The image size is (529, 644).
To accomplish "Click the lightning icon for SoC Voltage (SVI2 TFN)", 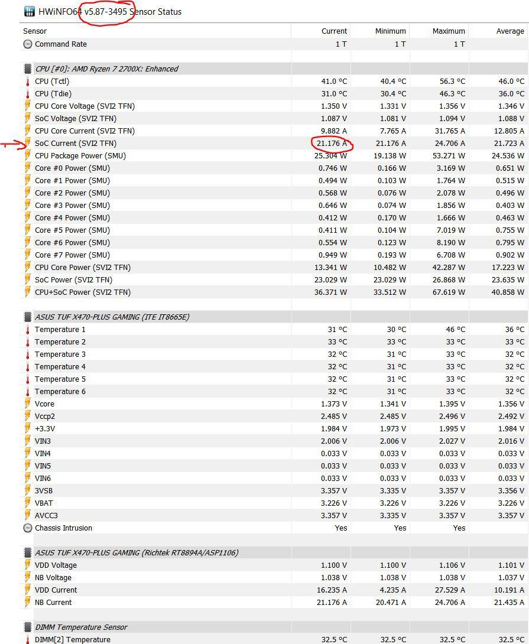I will 28,118.
